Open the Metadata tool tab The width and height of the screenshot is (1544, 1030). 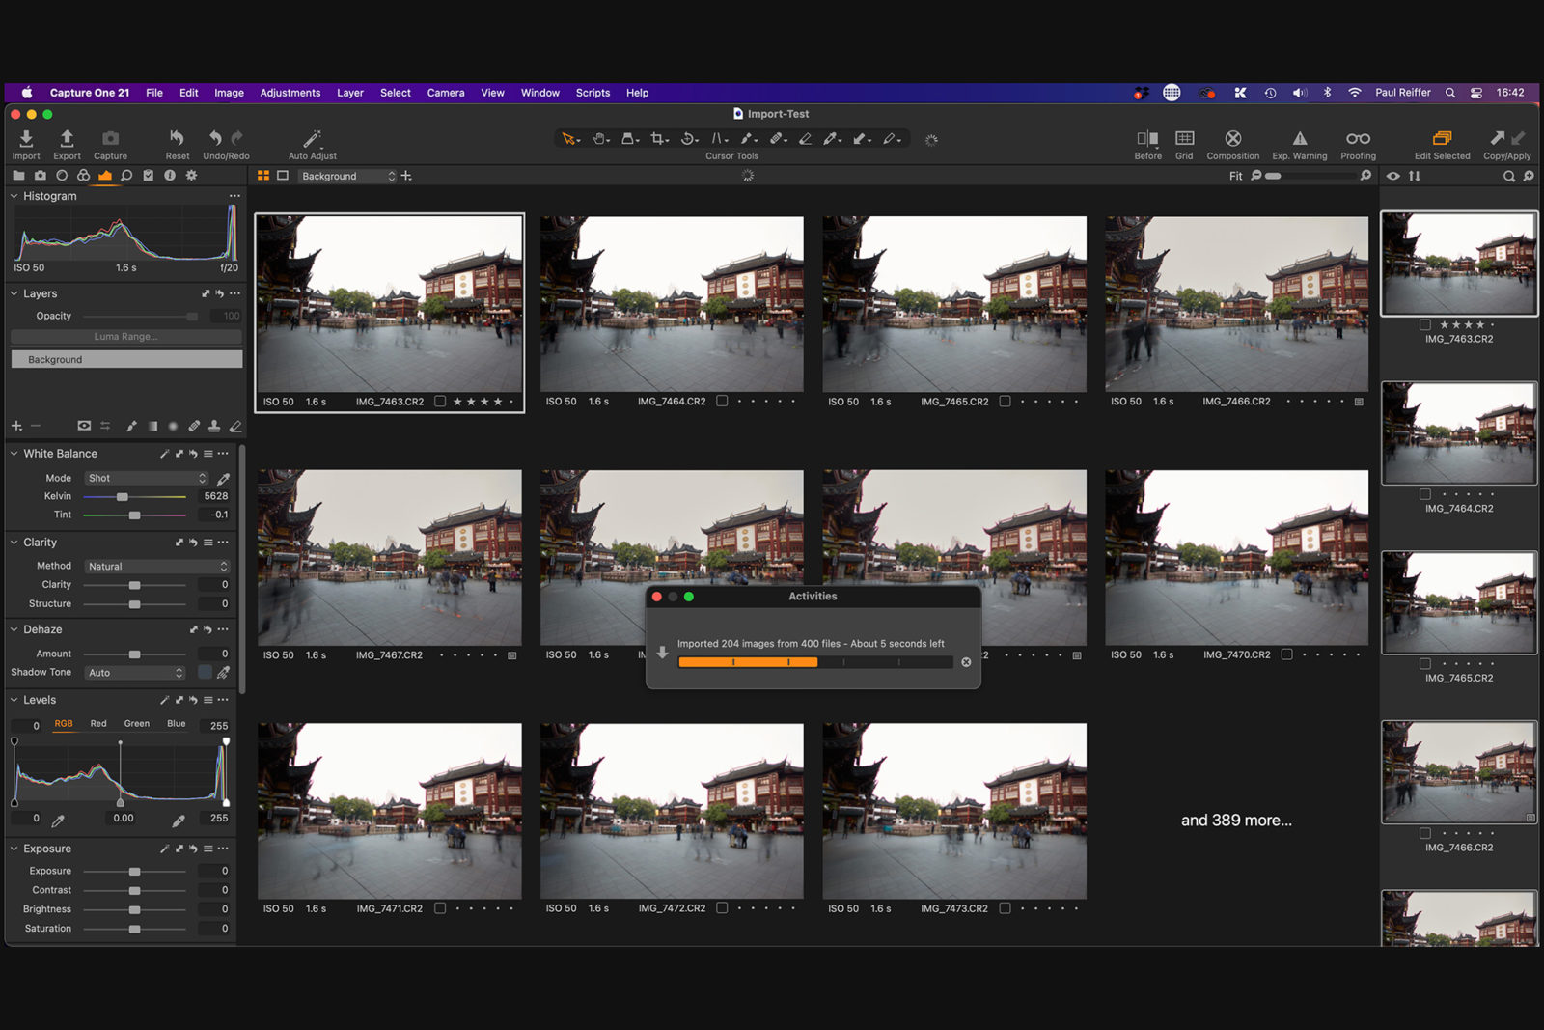click(170, 176)
